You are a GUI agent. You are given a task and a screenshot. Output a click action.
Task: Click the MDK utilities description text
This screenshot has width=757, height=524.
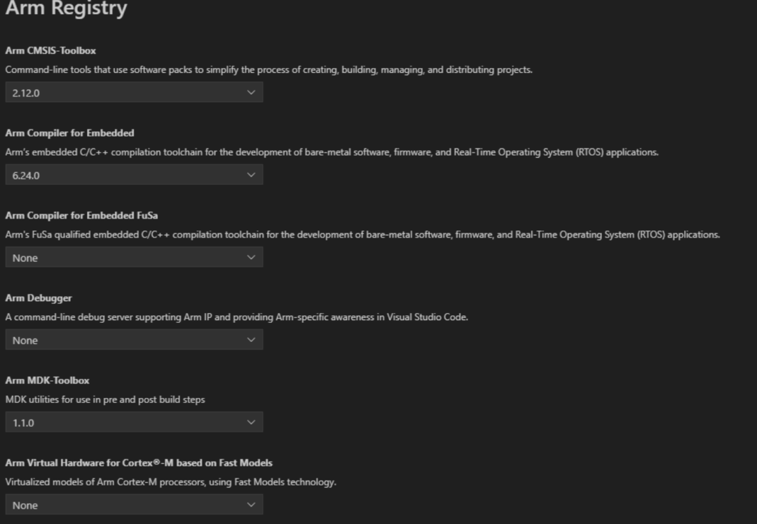[x=105, y=399]
